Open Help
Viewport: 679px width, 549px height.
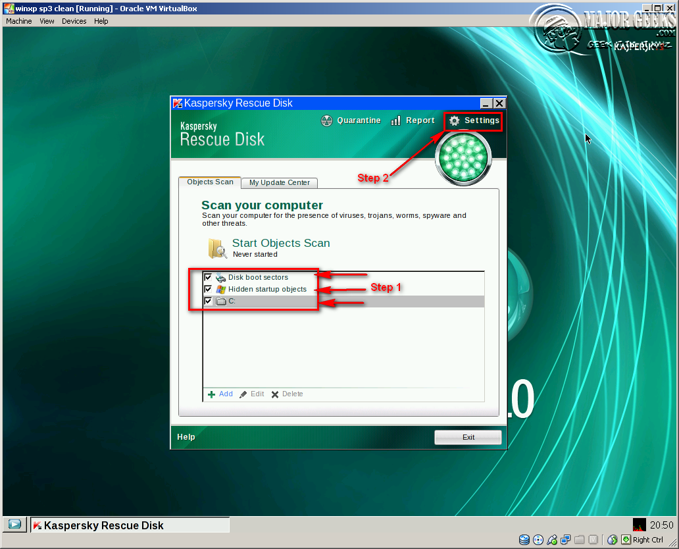point(186,436)
